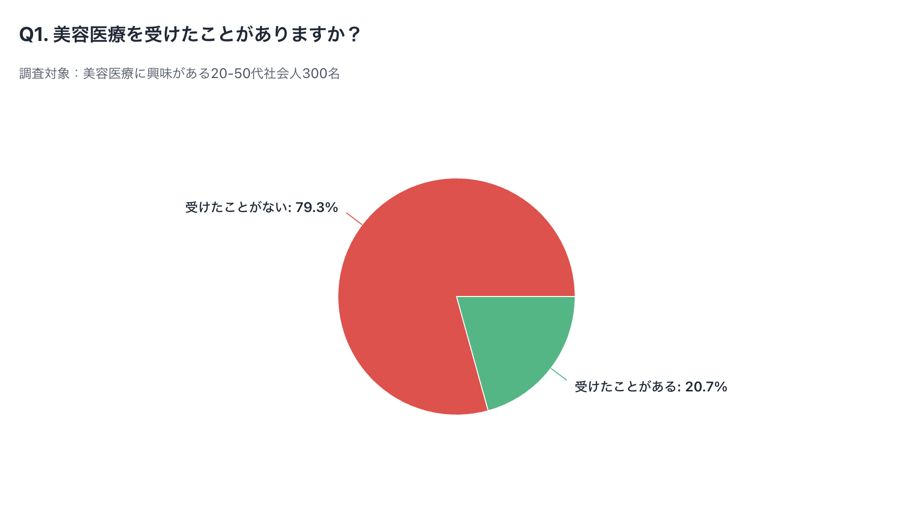Screen dimensions: 914x511
Task: Click the 79.3% percentage value
Action: coord(317,208)
